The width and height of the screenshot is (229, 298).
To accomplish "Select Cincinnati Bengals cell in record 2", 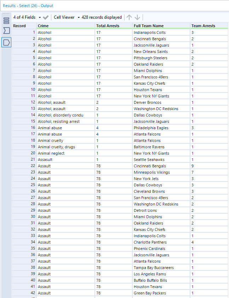I will [x=161, y=39].
